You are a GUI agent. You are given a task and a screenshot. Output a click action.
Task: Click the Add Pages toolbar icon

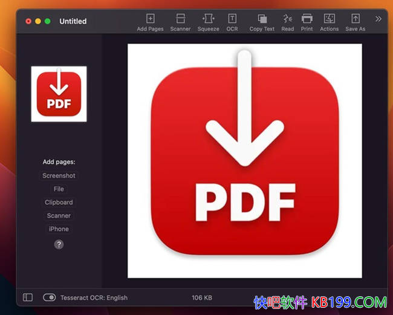(x=150, y=19)
